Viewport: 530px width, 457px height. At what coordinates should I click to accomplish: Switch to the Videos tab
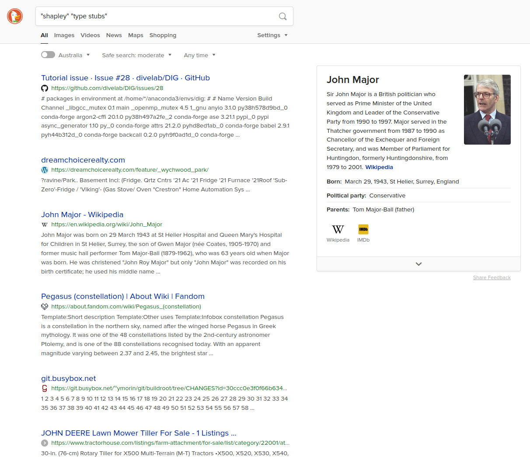(x=90, y=35)
